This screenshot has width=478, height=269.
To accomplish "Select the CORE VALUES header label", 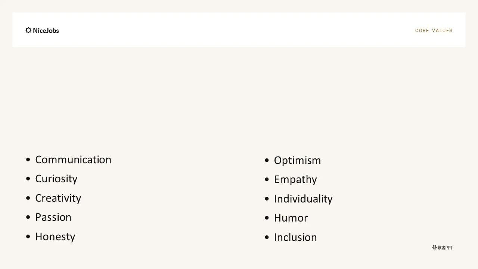I will (x=434, y=31).
